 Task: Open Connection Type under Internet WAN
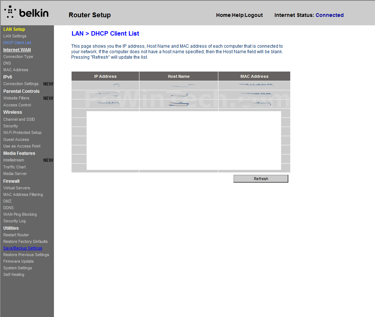point(18,57)
